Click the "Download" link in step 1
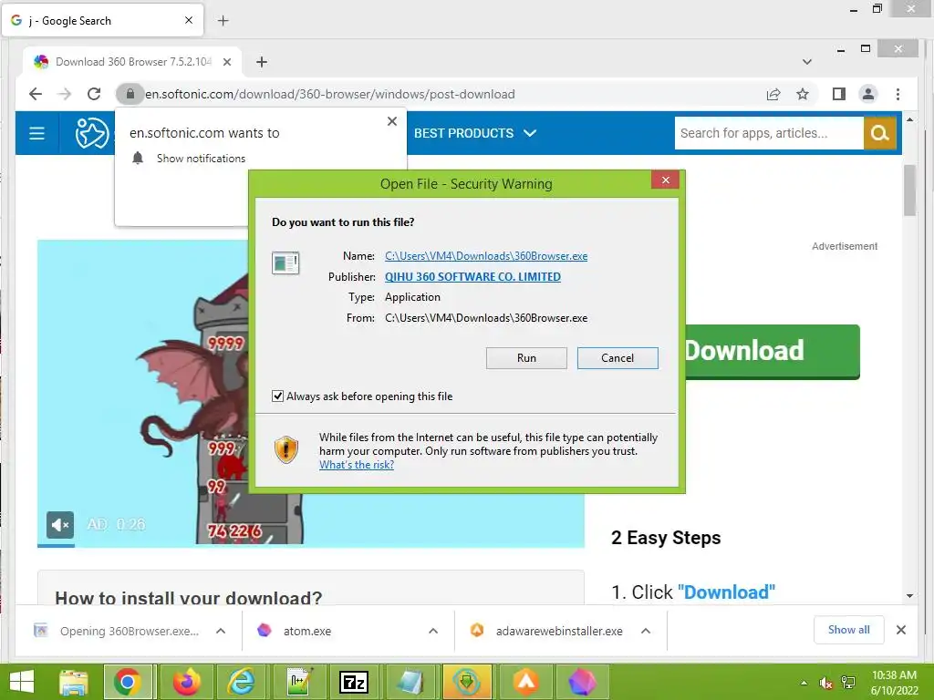This screenshot has width=934, height=700. point(726,592)
